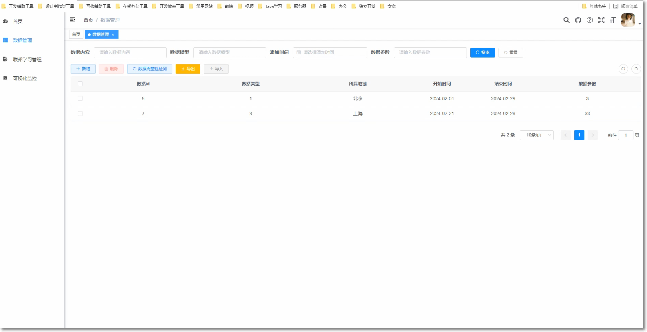Image resolution: width=647 pixels, height=332 pixels.
Task: Click the 所属地域 column header
Action: (357, 84)
